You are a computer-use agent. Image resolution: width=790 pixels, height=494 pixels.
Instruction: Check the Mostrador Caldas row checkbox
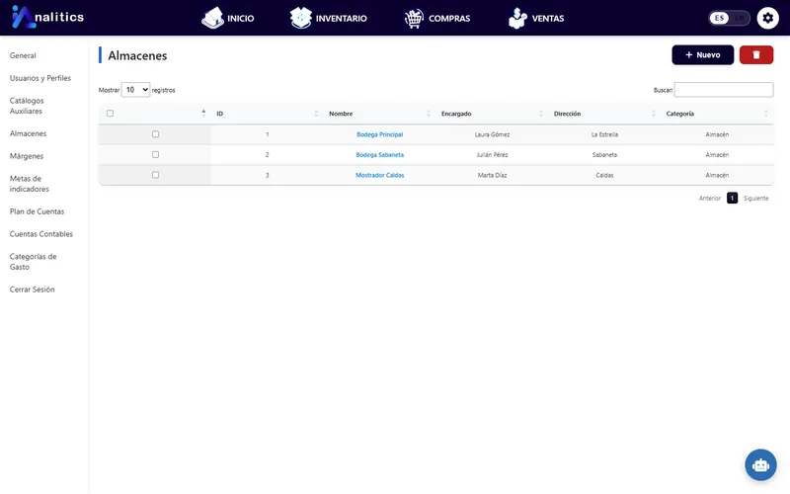(155, 175)
